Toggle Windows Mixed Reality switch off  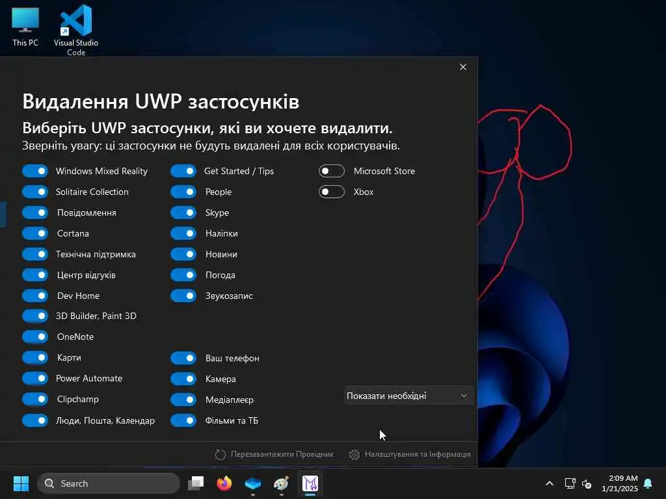[x=35, y=171]
